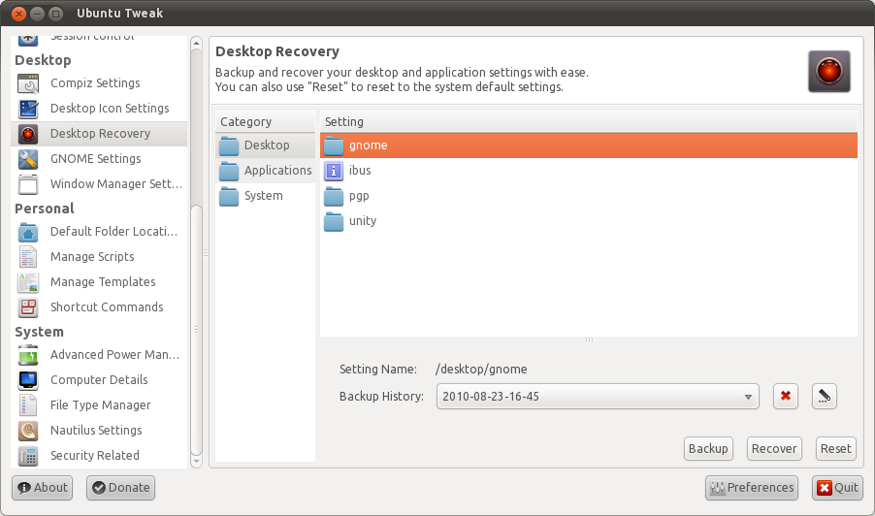Image resolution: width=875 pixels, height=516 pixels.
Task: Open the About dialog
Action: (43, 488)
